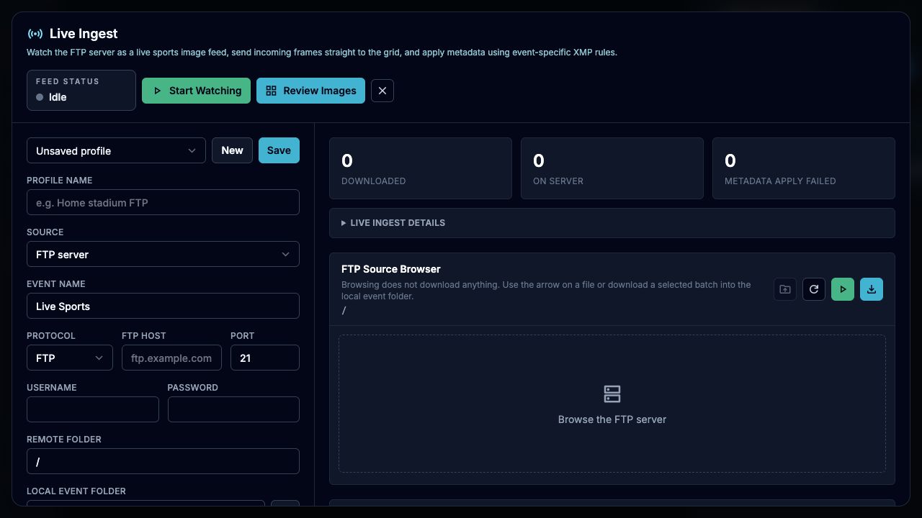Expand the Live Ingest Details section
Image resolution: width=922 pixels, height=518 pixels.
click(612, 223)
